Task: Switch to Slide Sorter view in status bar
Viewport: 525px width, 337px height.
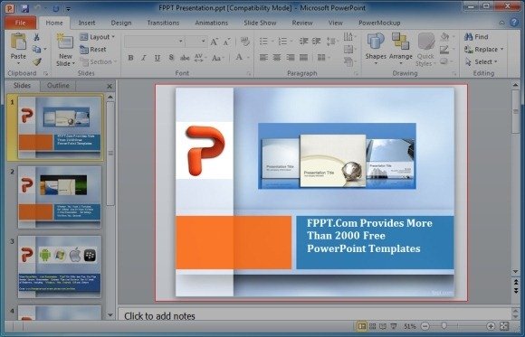Action: click(372, 326)
